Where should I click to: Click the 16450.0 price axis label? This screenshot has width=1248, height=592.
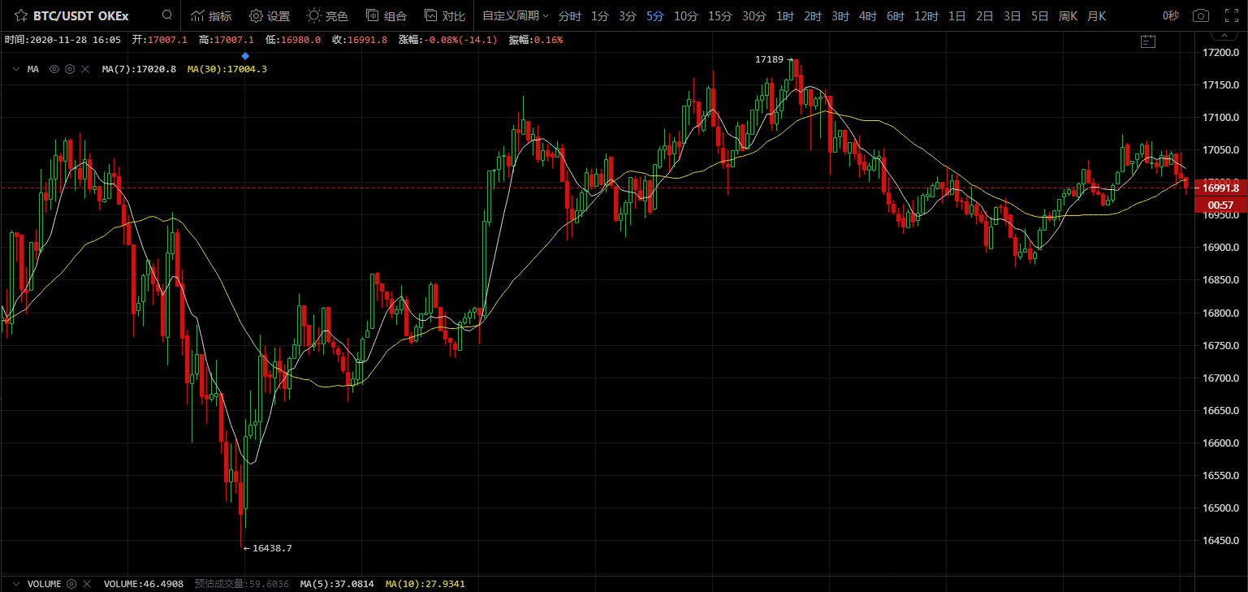click(x=1221, y=541)
